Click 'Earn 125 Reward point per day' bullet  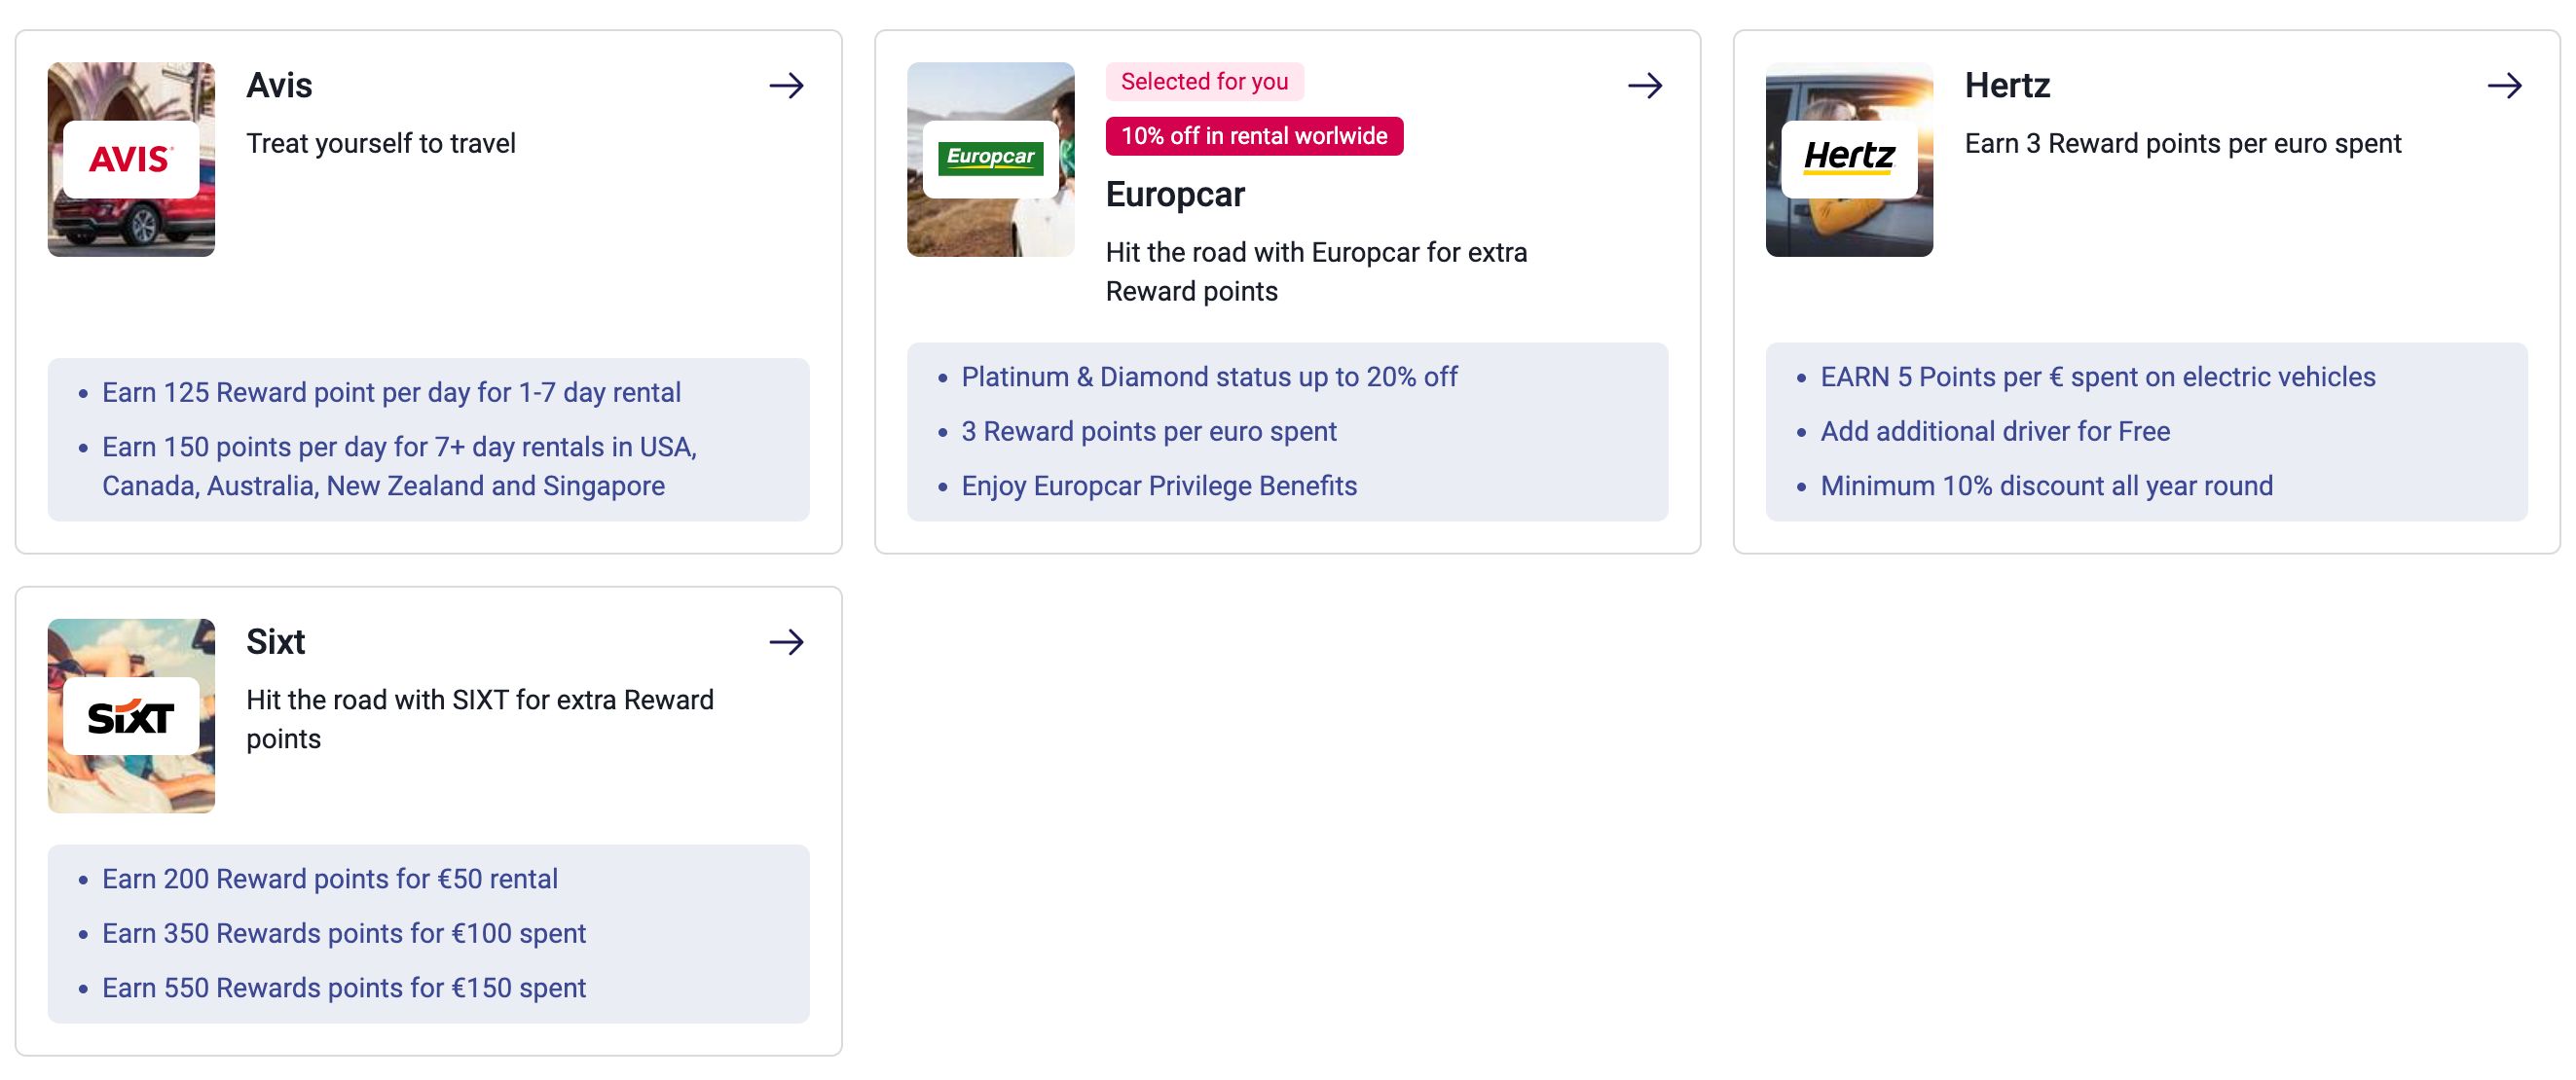(x=391, y=393)
